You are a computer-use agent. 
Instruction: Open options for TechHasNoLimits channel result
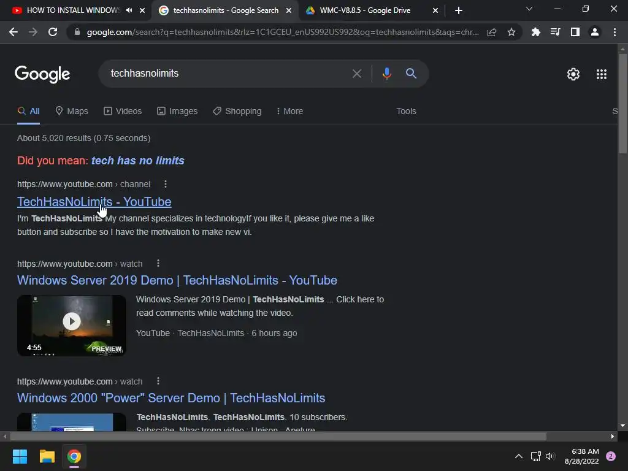point(166,184)
